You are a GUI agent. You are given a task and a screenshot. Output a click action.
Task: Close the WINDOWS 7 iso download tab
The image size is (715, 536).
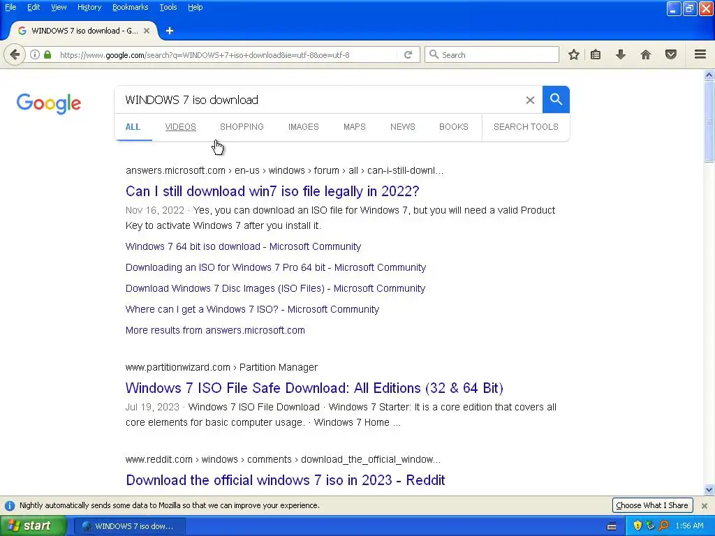click(x=147, y=31)
